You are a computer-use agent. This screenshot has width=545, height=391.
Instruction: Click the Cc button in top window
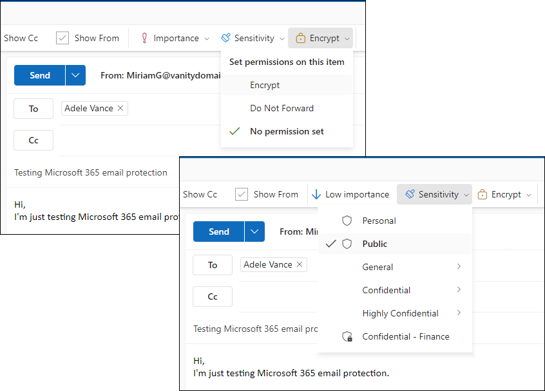point(33,140)
